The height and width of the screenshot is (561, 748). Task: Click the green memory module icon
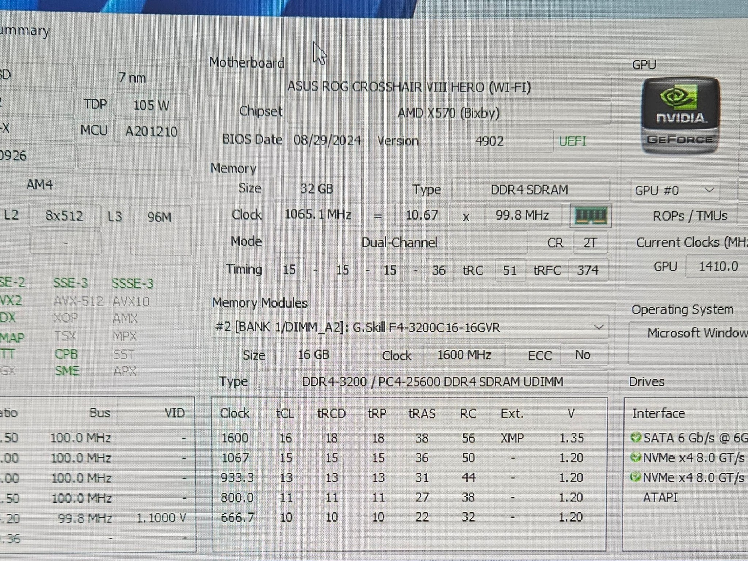[x=591, y=215]
